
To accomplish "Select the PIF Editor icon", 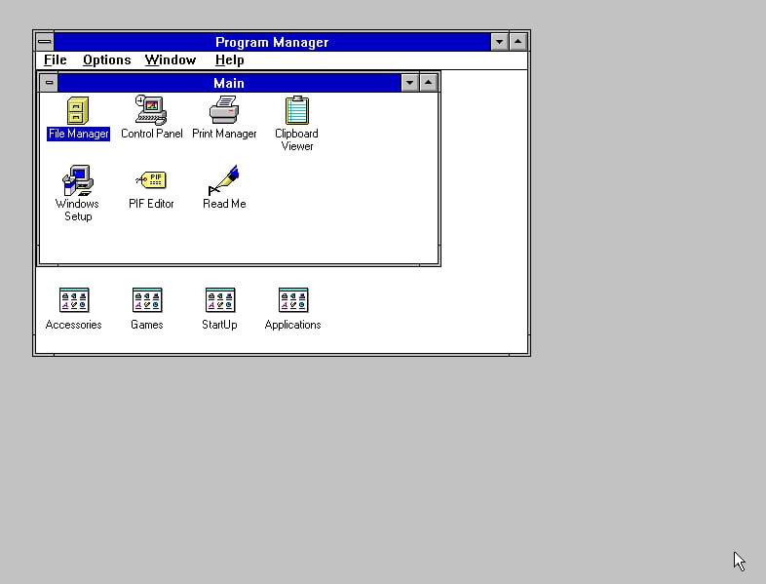I will pyautogui.click(x=151, y=179).
